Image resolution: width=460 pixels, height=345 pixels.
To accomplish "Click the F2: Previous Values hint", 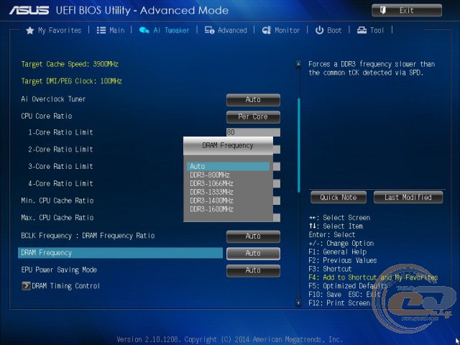I will pyautogui.click(x=343, y=260).
